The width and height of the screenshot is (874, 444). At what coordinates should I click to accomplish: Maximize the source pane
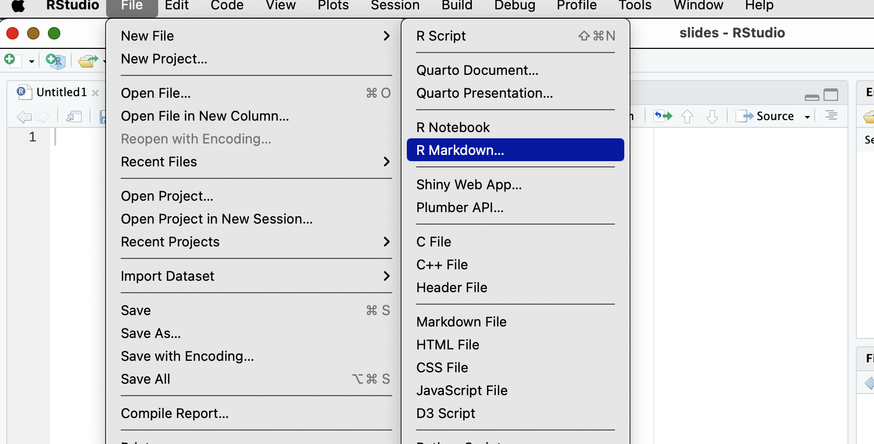[x=831, y=95]
